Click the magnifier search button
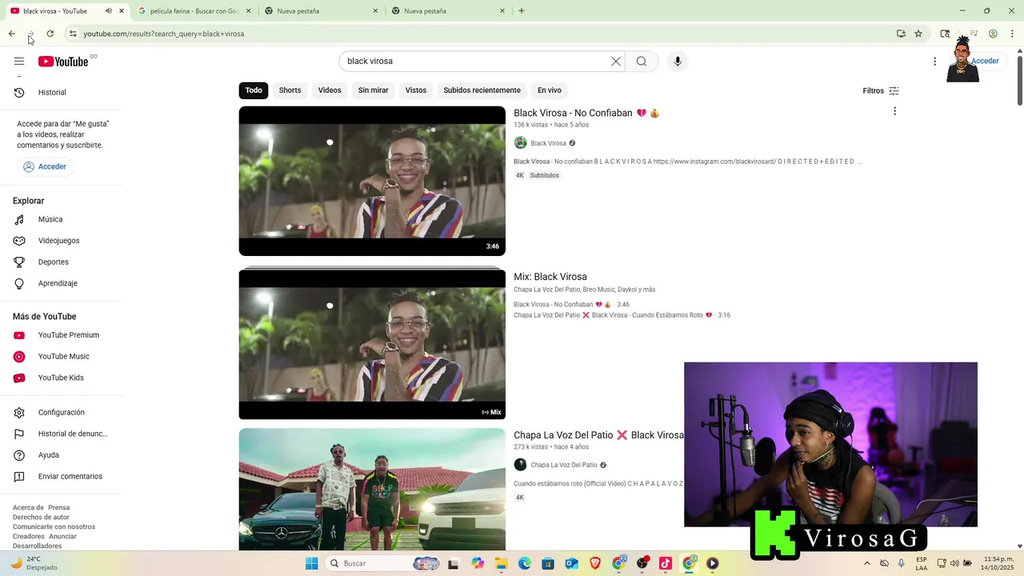Viewport: 1024px width, 576px height. [642, 62]
